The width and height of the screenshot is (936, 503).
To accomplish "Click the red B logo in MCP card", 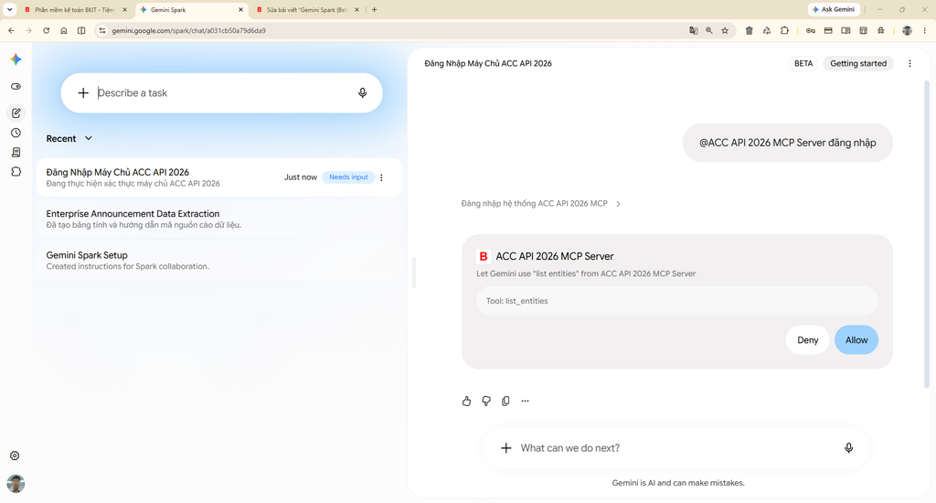I will [484, 256].
